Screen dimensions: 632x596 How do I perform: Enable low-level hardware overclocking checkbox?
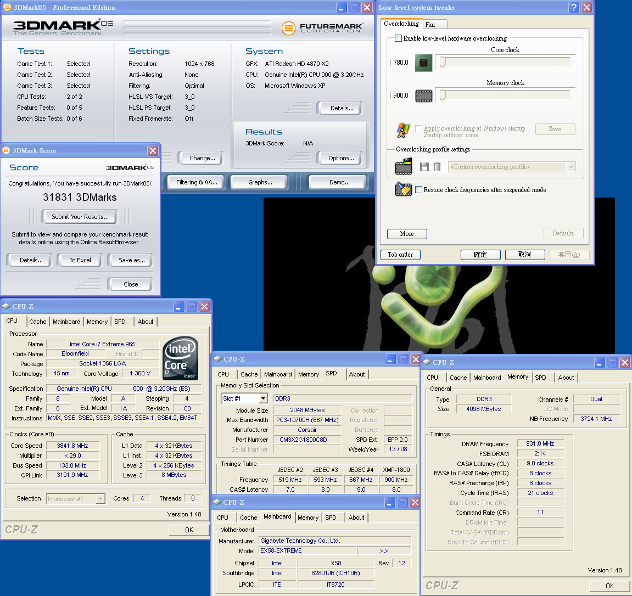coord(399,38)
